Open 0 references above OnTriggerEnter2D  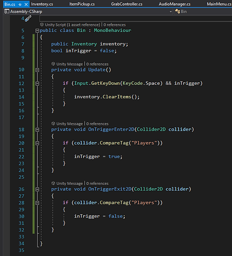97,124
